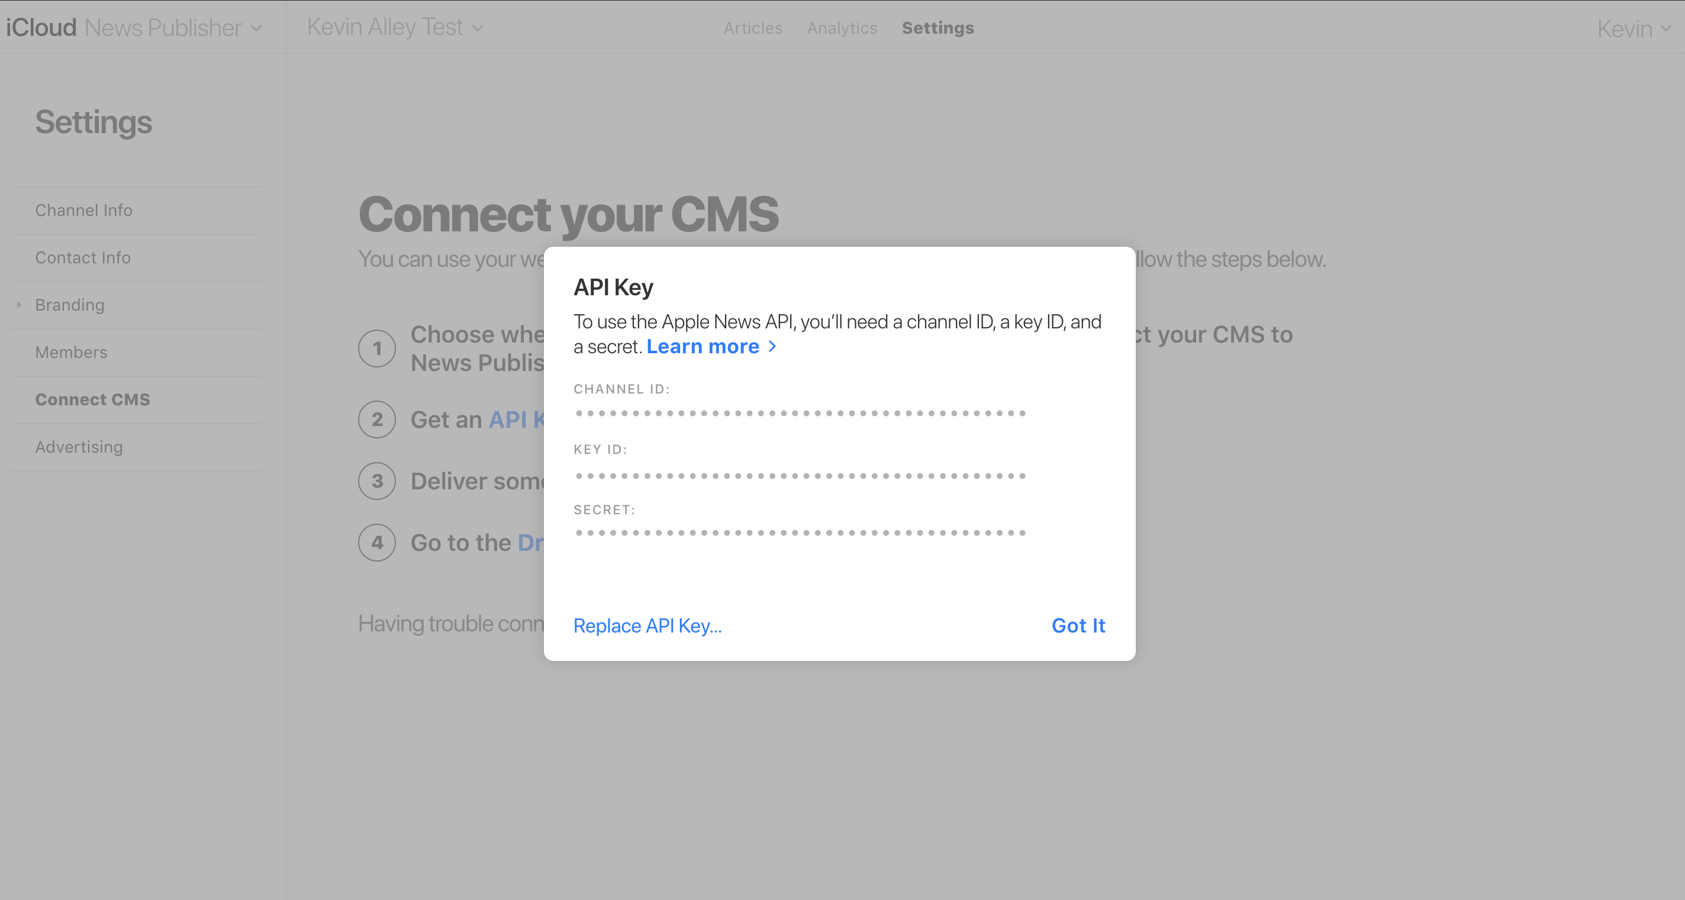Select the Members sidebar item
This screenshot has width=1685, height=900.
tap(70, 352)
